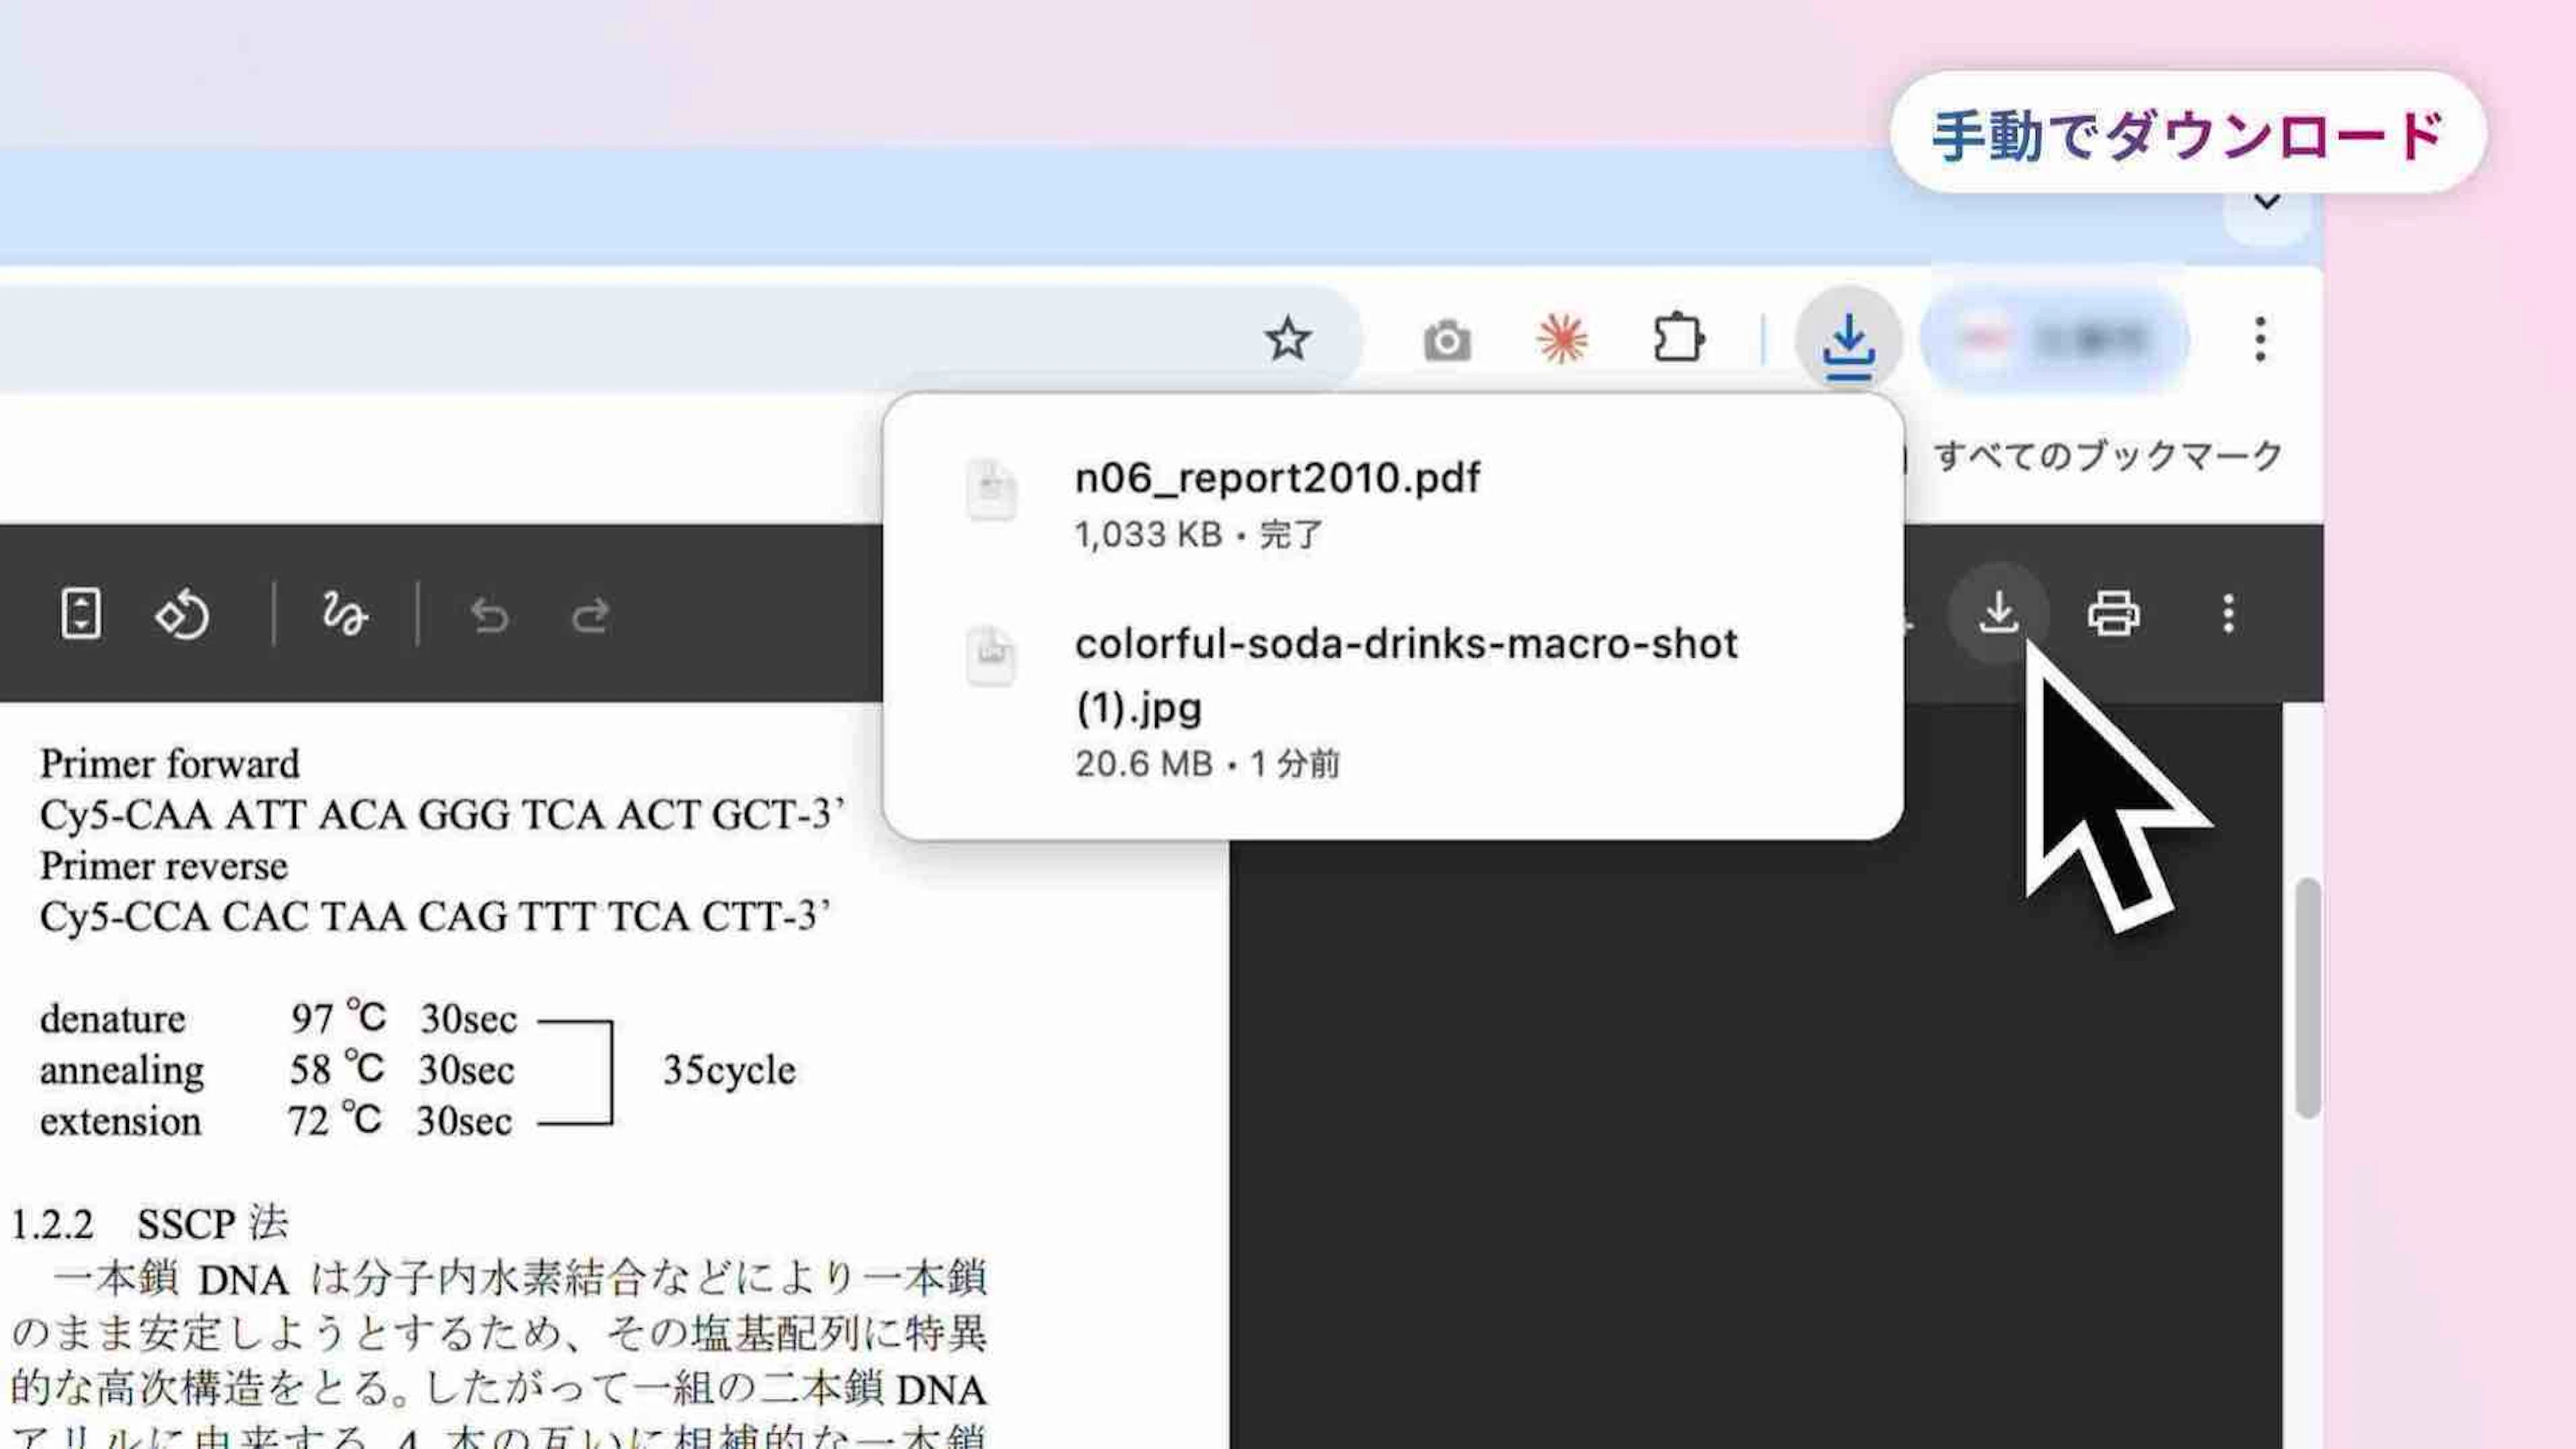Image resolution: width=2576 pixels, height=1449 pixels.
Task: Click the blurred profile button
Action: point(2055,340)
